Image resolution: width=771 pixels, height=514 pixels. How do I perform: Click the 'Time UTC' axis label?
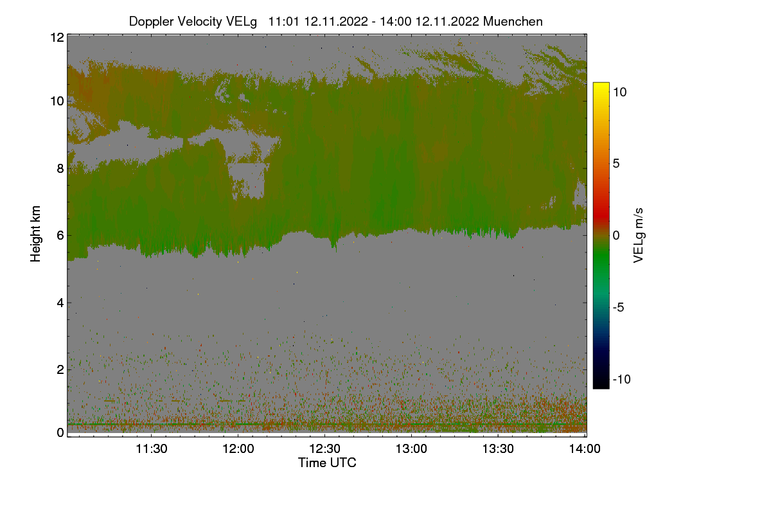327,463
